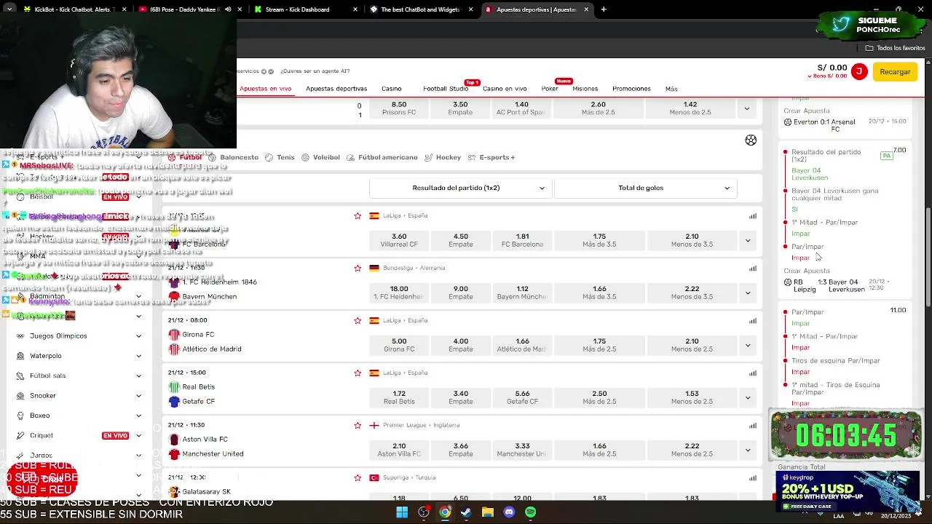This screenshot has height=524, width=932.
Task: Select the Baloncesto sport filter
Action: (x=234, y=157)
